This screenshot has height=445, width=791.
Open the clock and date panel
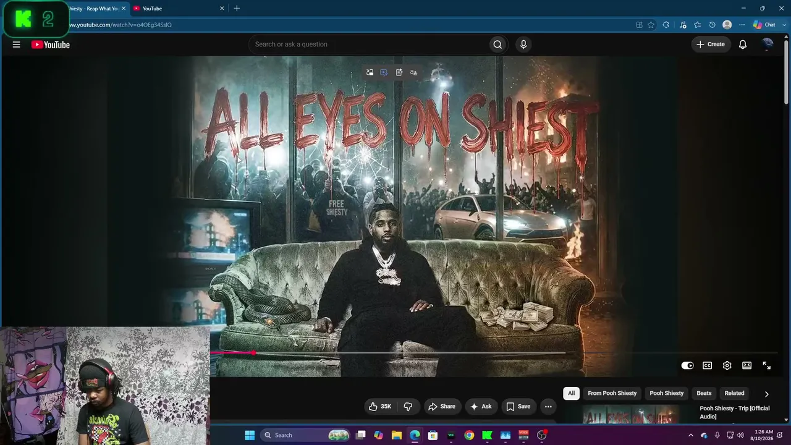pos(762,435)
